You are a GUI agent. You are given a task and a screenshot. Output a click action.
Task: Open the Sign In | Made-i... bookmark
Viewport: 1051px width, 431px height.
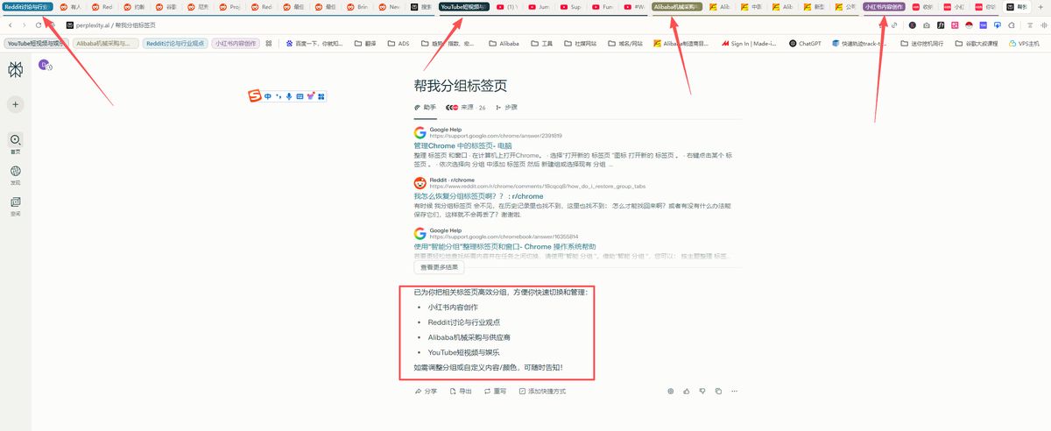[747, 43]
